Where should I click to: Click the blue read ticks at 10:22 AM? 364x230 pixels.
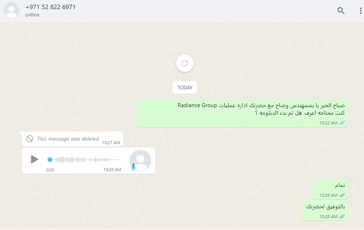tap(342, 123)
